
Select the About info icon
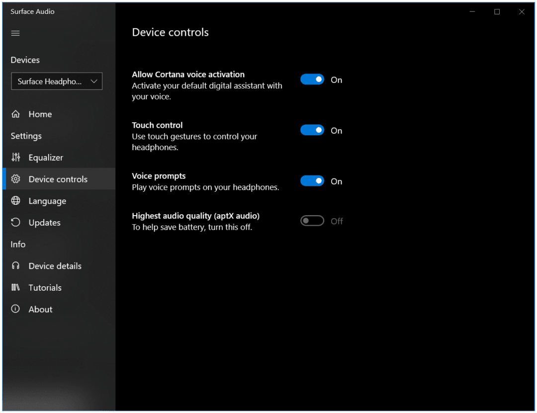pyautogui.click(x=15, y=309)
